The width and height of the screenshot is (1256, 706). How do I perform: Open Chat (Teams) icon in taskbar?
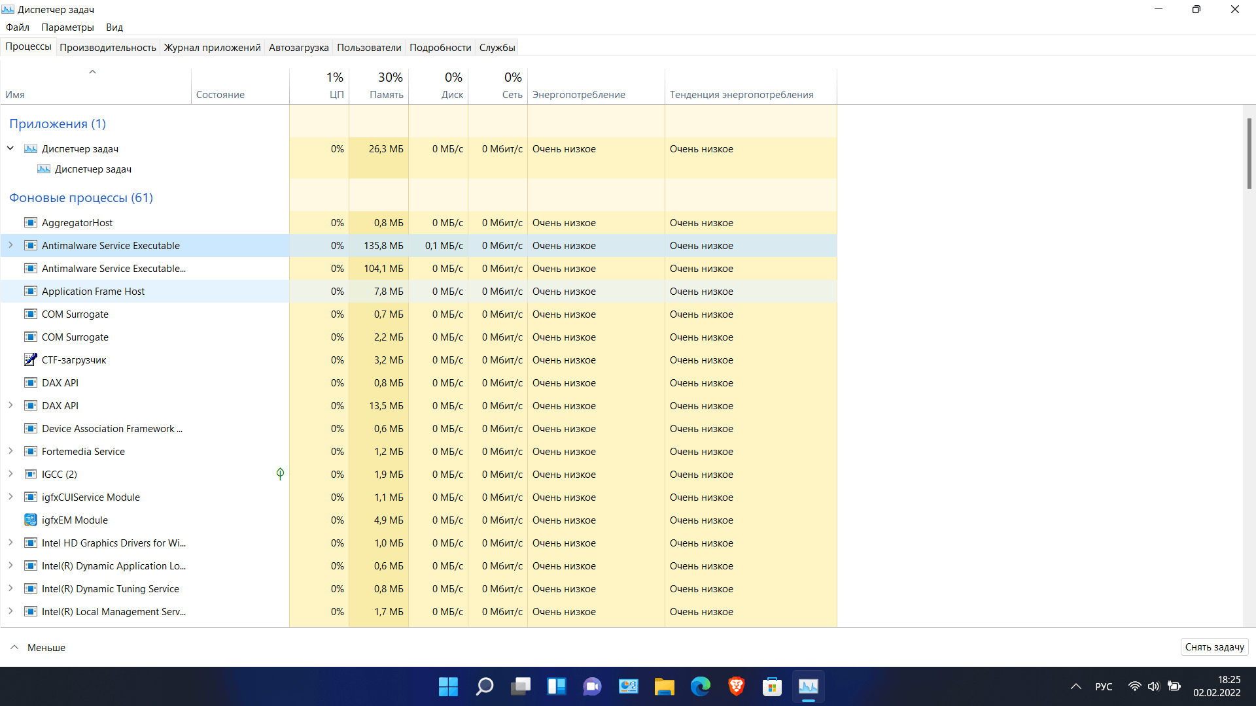click(x=593, y=686)
